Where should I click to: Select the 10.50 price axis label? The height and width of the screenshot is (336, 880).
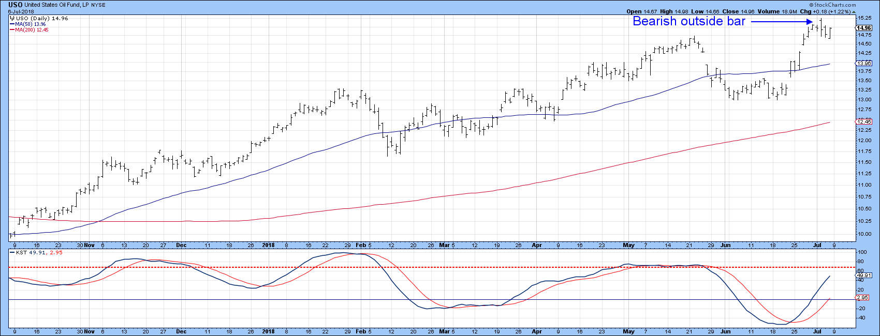tap(864, 209)
